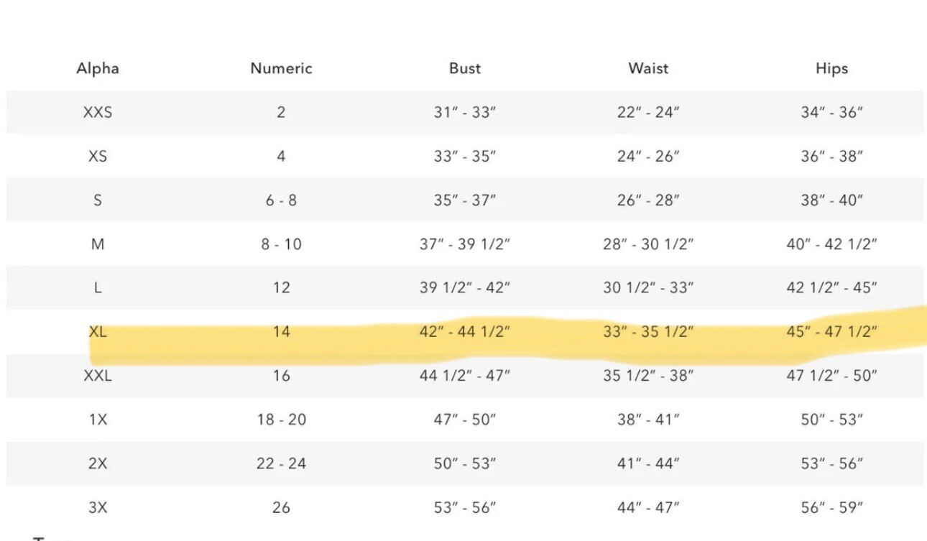Screen dimensions: 927x541
Task: Click the 1X numeric range 18 - 20
Action: point(281,420)
